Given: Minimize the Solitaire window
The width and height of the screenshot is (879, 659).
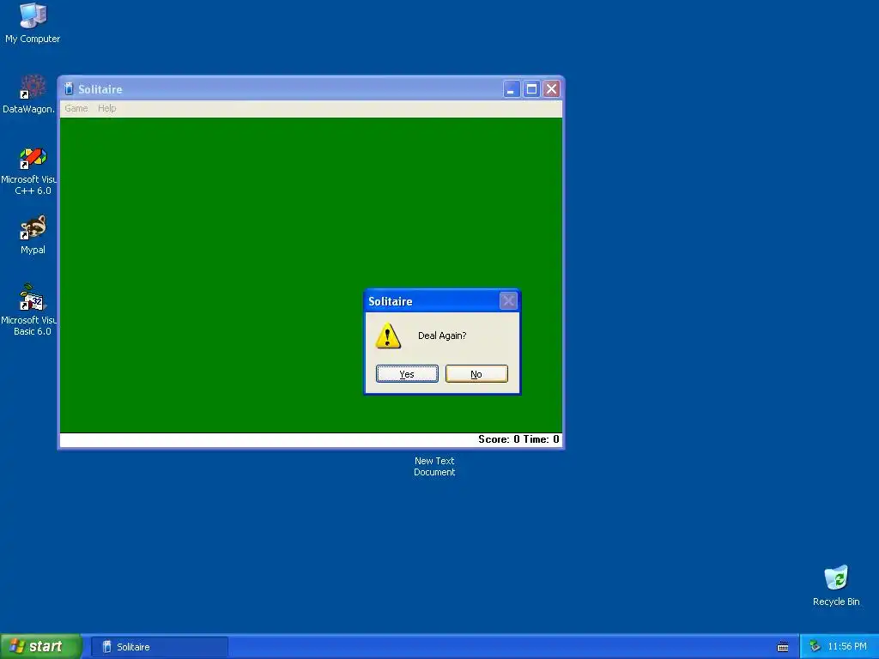Looking at the screenshot, I should pos(512,89).
